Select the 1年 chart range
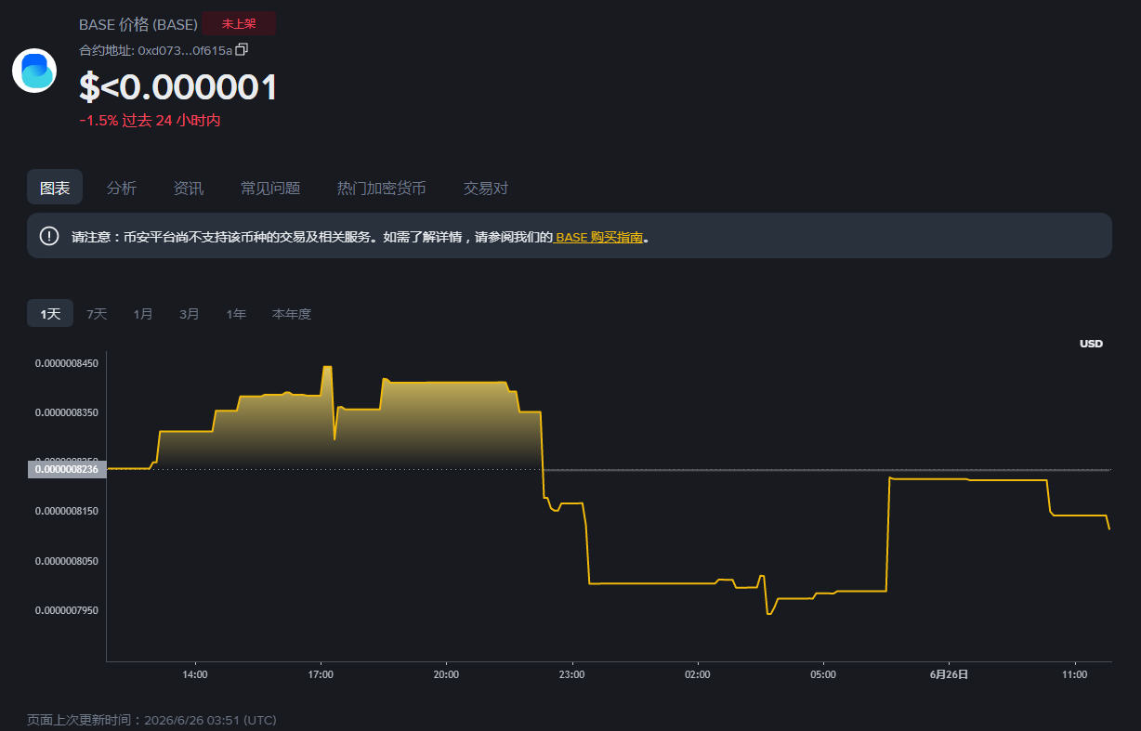The image size is (1141, 731). point(236,314)
